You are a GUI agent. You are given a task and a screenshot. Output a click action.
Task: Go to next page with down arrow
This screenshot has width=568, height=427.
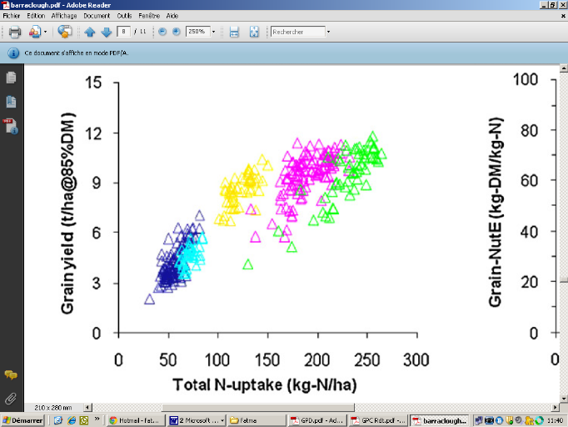pyautogui.click(x=106, y=32)
